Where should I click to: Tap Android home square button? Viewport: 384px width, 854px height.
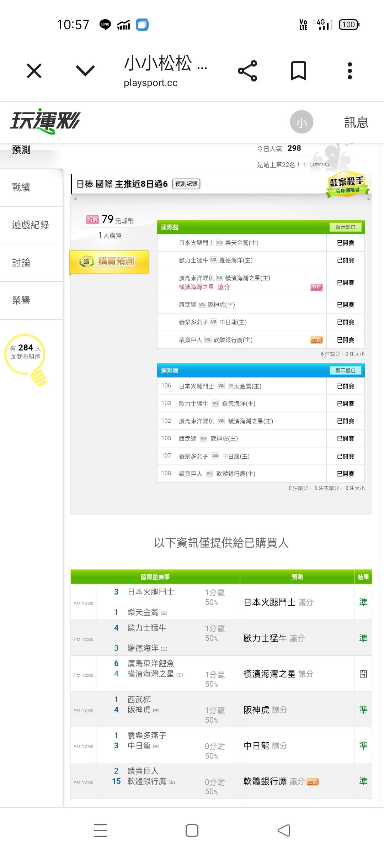click(x=192, y=830)
